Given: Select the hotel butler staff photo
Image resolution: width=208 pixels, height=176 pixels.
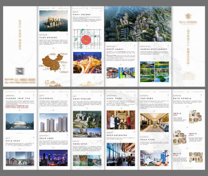Looking at the screenshot, I should click(121, 120).
